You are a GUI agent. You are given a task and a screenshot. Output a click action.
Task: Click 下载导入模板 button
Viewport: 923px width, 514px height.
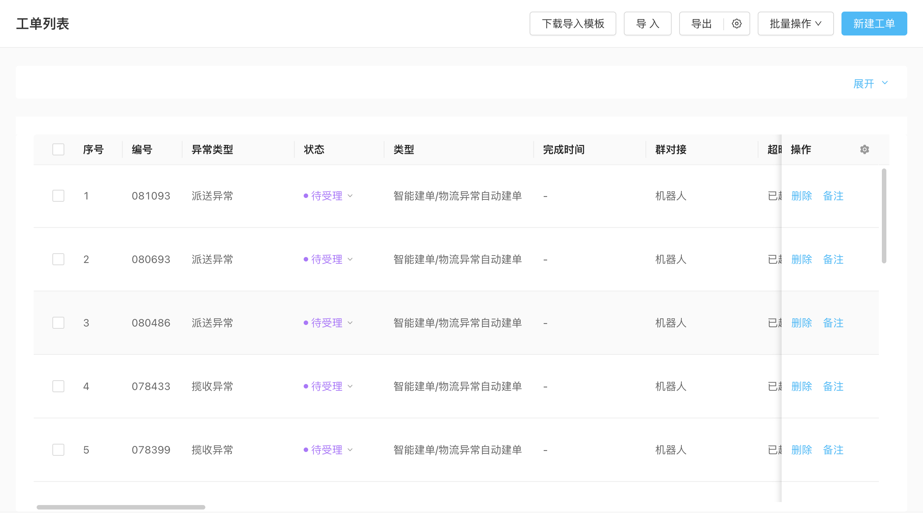coord(573,24)
